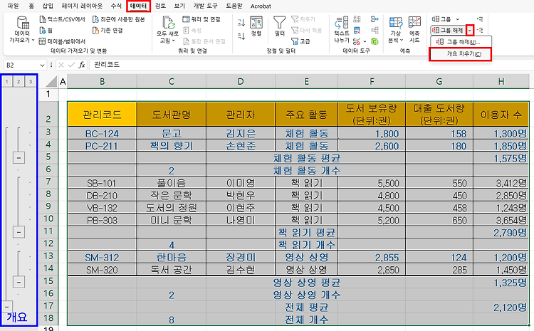Click the Remove Duplicates icon
This screenshot has height=331, width=534.
pos(357,31)
